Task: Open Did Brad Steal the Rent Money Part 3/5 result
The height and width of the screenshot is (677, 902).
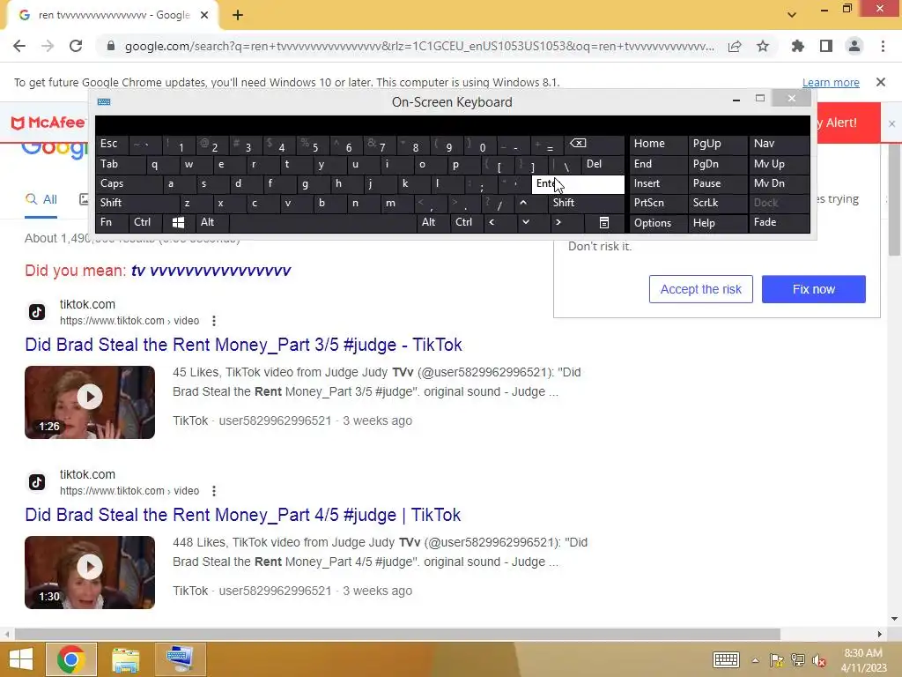Action: pos(243,345)
